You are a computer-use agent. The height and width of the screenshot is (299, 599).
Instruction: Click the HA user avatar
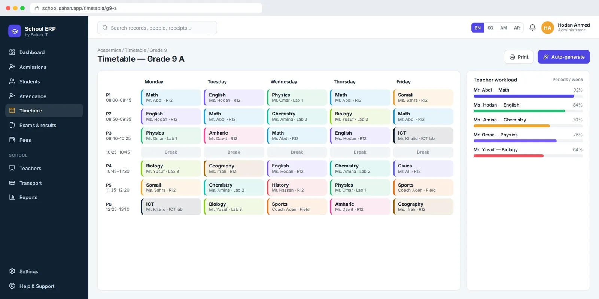point(548,28)
